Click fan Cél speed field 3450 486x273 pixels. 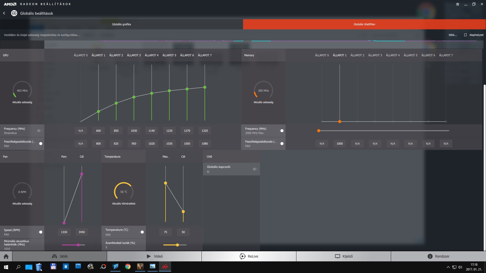tap(82, 232)
